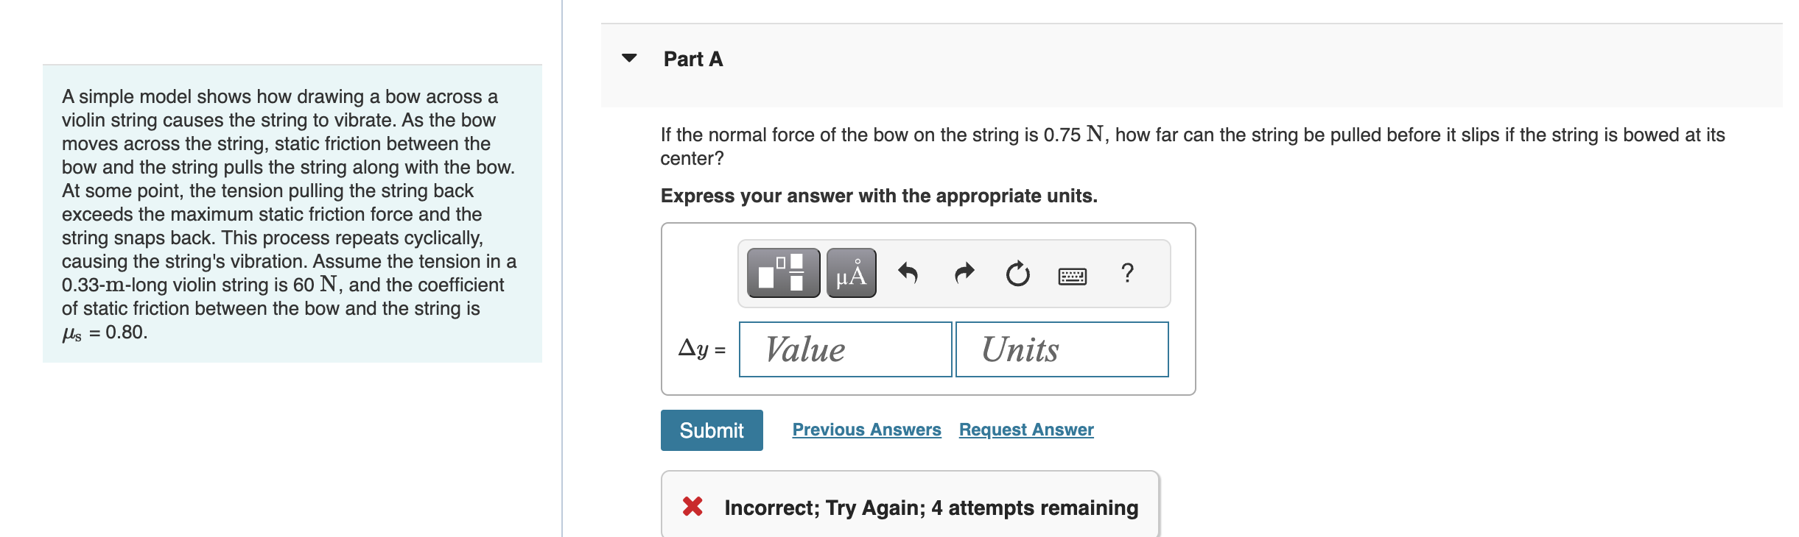This screenshot has width=1799, height=537.
Task: Collapse the Part A section
Action: point(628,59)
